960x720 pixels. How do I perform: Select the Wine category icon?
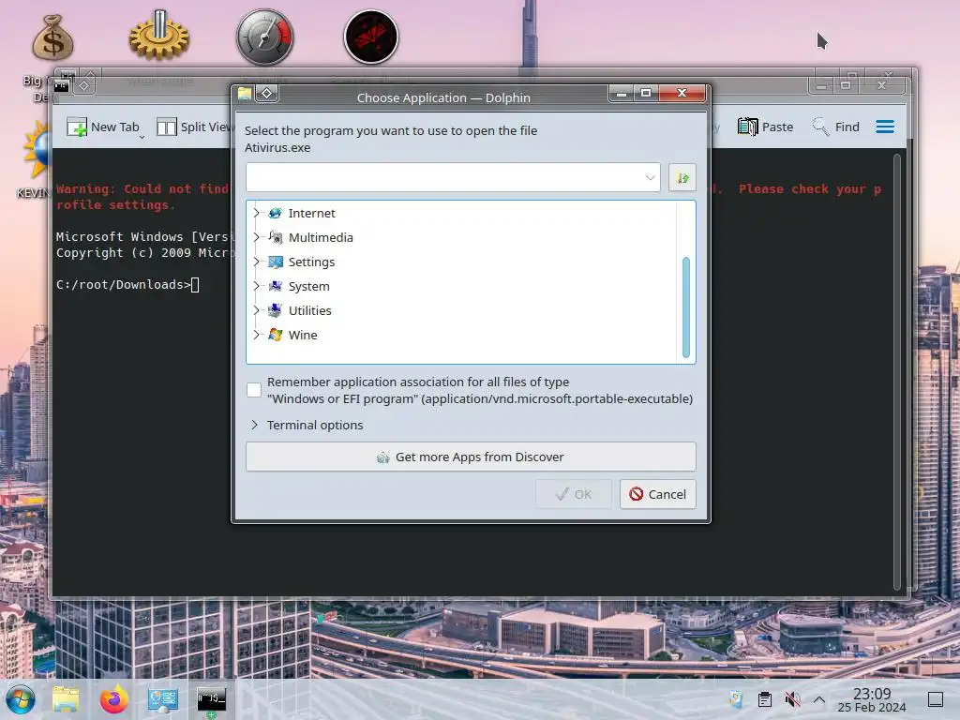click(x=276, y=335)
